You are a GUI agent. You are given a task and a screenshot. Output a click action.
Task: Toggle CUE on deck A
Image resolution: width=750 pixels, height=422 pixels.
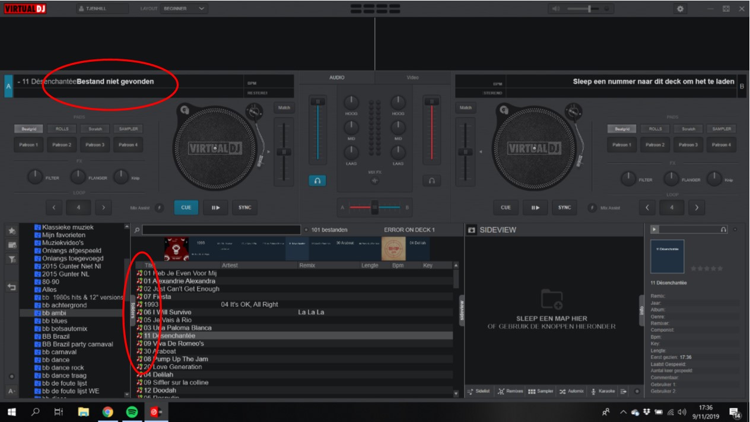tap(186, 208)
